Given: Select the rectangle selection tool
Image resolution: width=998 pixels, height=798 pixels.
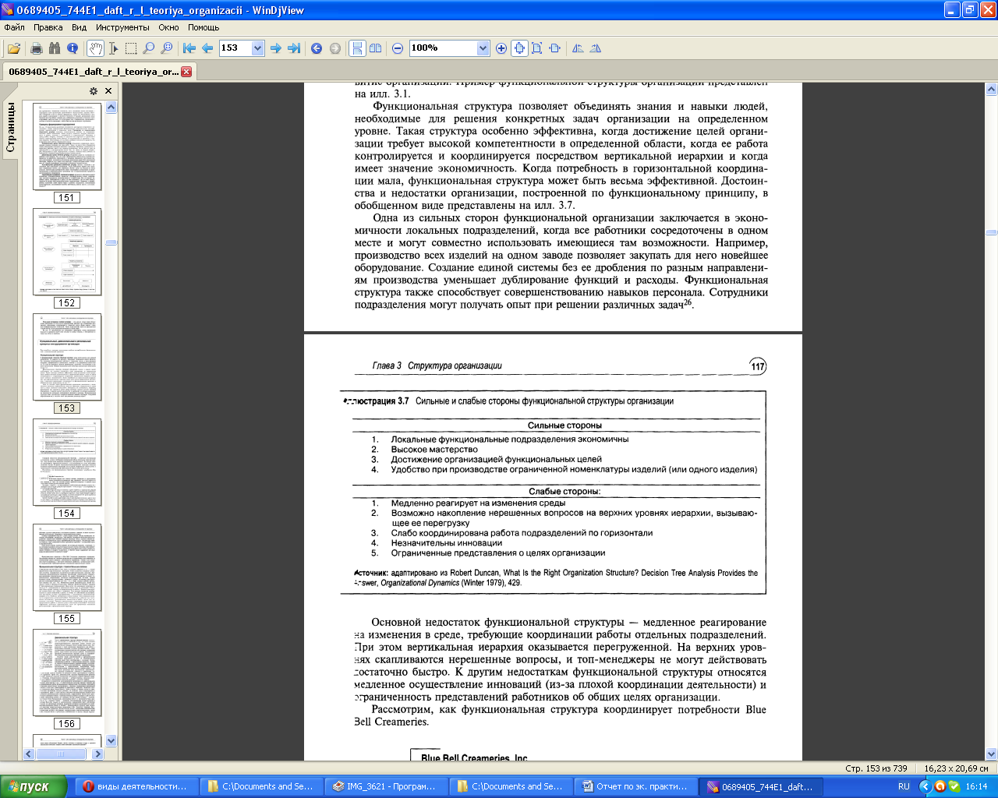Looking at the screenshot, I should (131, 48).
